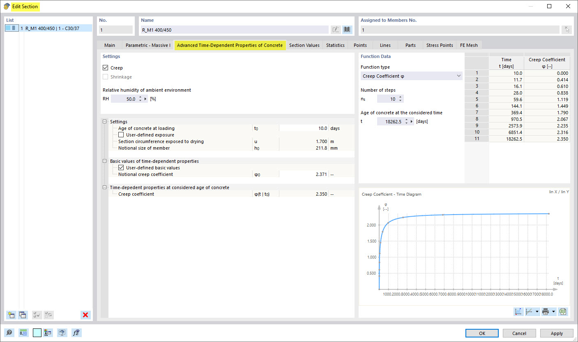Click the select members cursor icon
This screenshot has height=342, width=578.
(566, 30)
